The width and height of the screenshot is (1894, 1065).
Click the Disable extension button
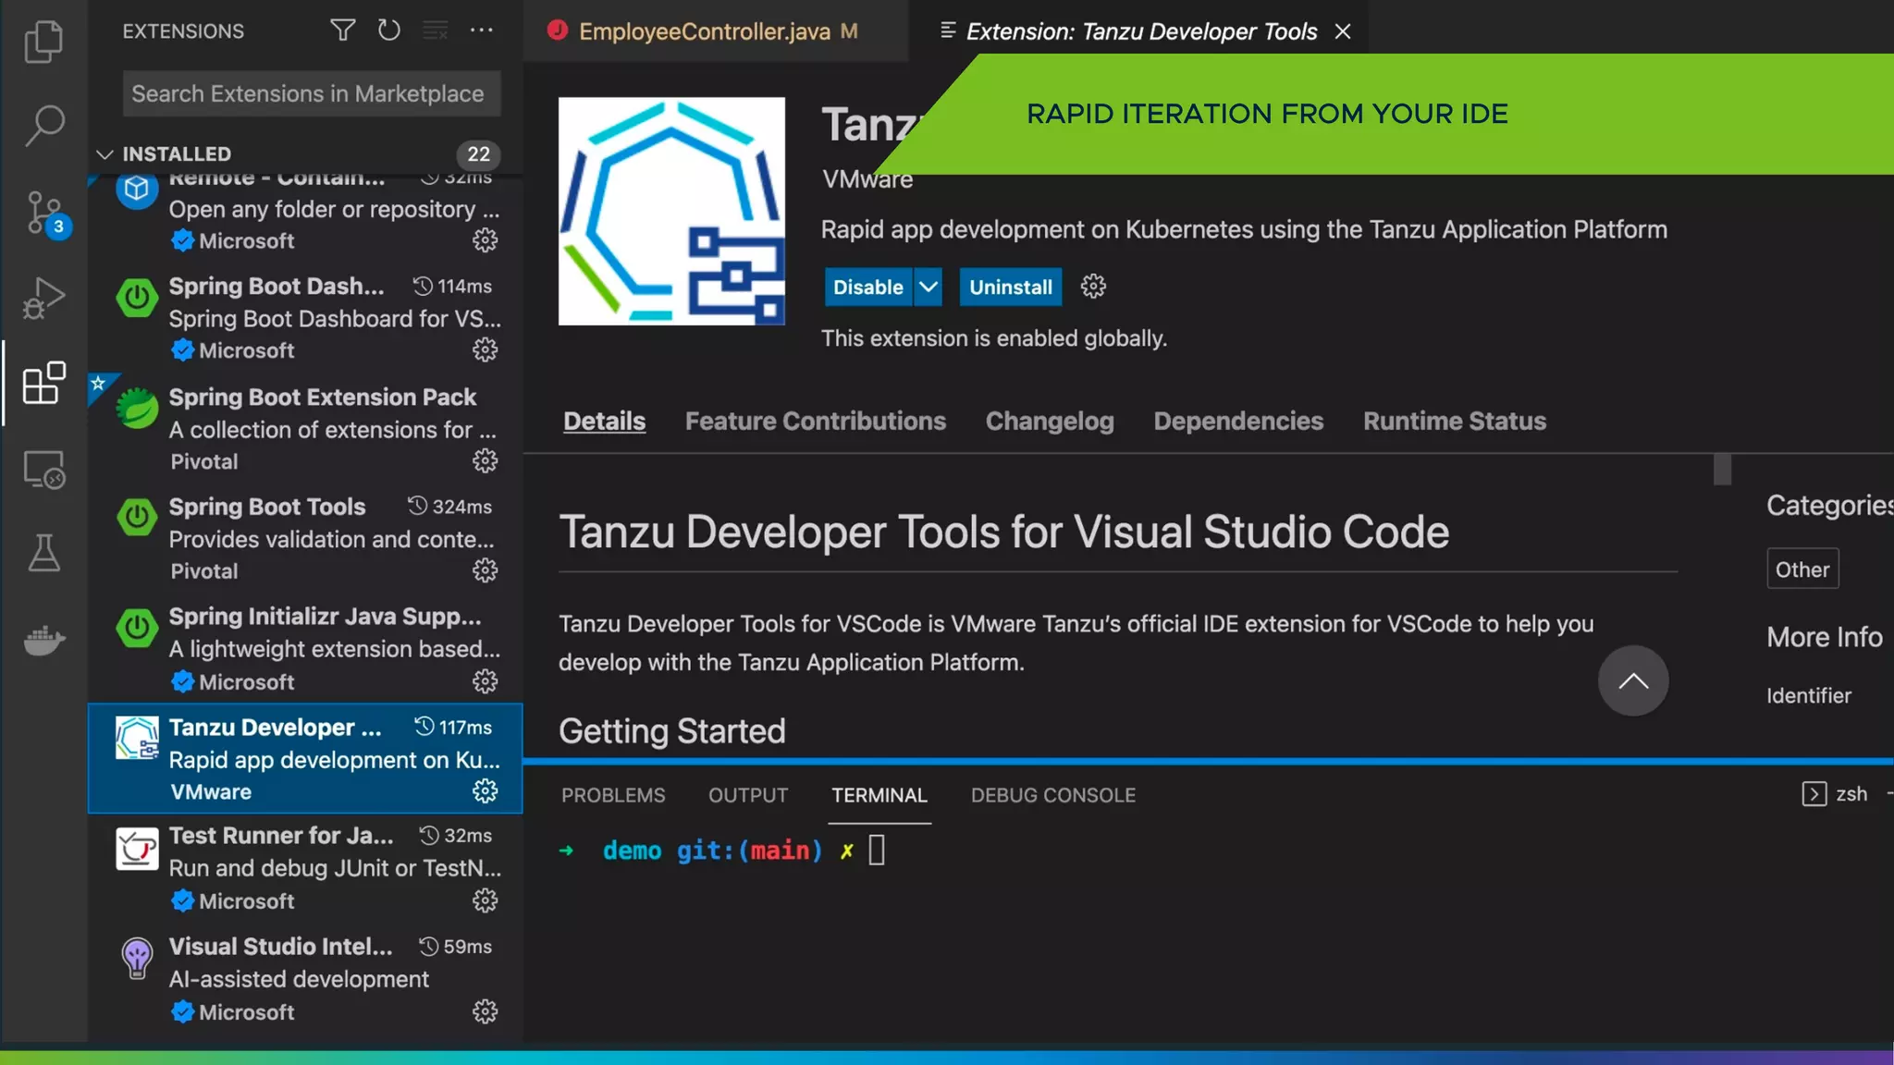tap(867, 287)
